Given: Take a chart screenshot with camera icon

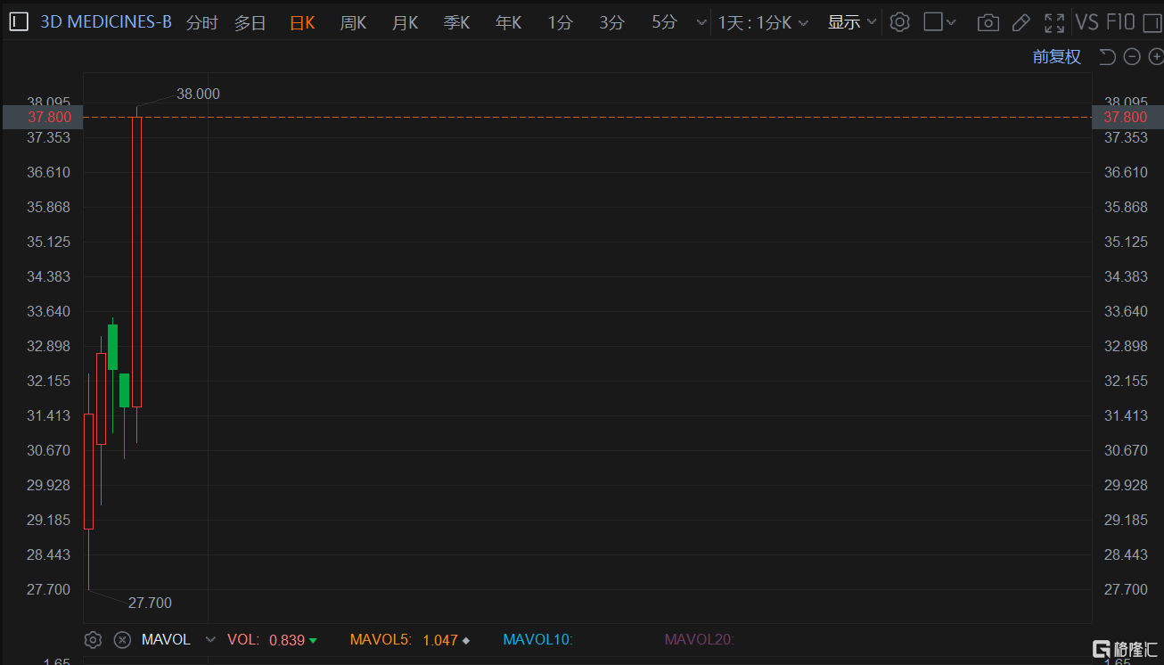Looking at the screenshot, I should [988, 23].
